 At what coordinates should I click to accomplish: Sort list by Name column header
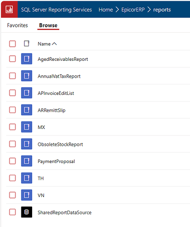point(44,44)
